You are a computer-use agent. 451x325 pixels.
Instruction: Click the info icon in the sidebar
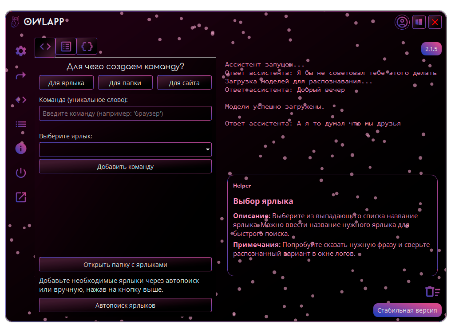(x=20, y=148)
